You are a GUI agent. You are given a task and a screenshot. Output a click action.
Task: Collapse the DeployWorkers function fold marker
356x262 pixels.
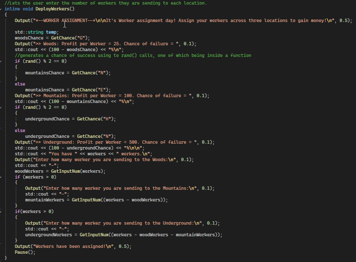(x=1, y=9)
